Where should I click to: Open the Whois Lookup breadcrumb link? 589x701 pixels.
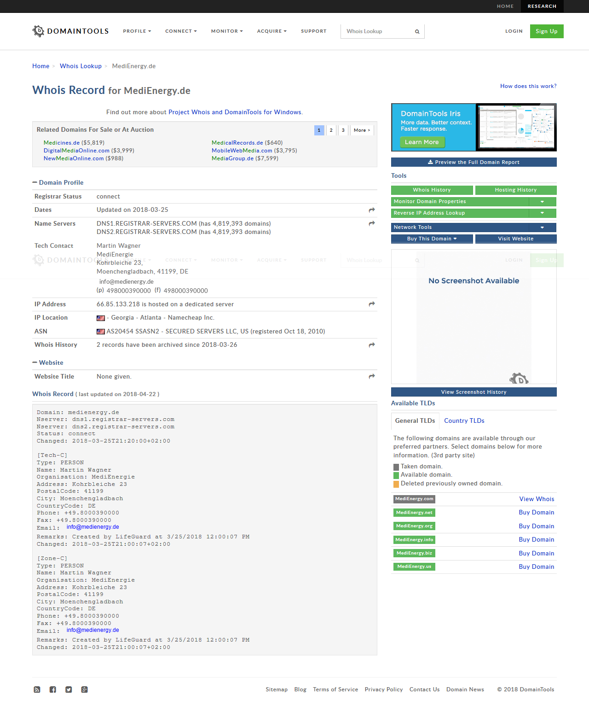tap(81, 66)
